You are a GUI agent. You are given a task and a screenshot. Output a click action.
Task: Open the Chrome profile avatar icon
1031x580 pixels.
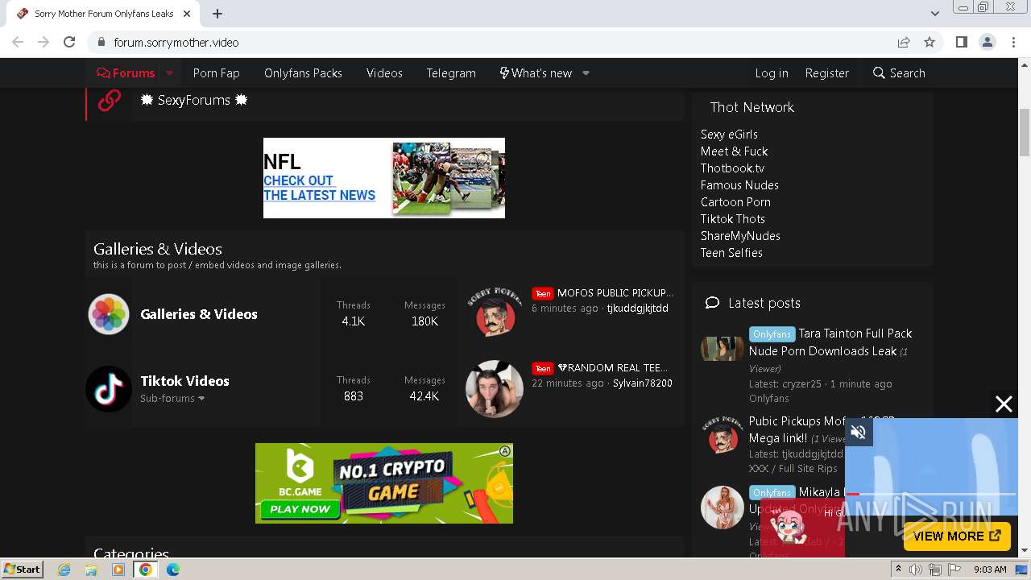point(988,42)
